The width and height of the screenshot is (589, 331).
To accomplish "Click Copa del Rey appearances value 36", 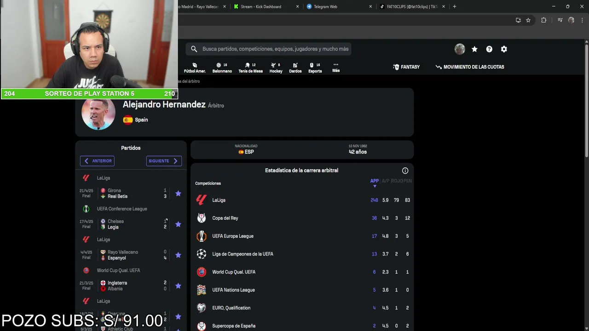I will [x=374, y=218].
